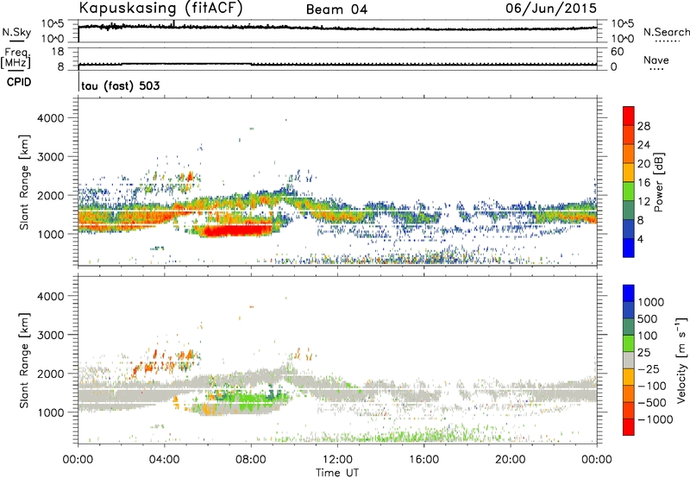Click light green Velocity segment between 25 and 100
Viewport: 690px width, 478px height.
pyautogui.click(x=629, y=343)
